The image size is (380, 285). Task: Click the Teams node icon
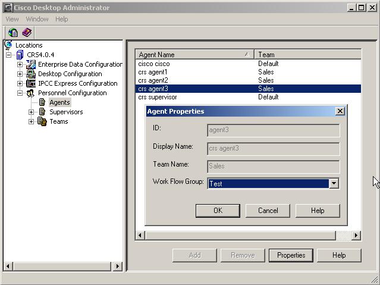click(x=42, y=121)
